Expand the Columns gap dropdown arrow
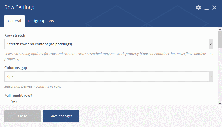The width and height of the screenshot is (222, 127). point(211,77)
